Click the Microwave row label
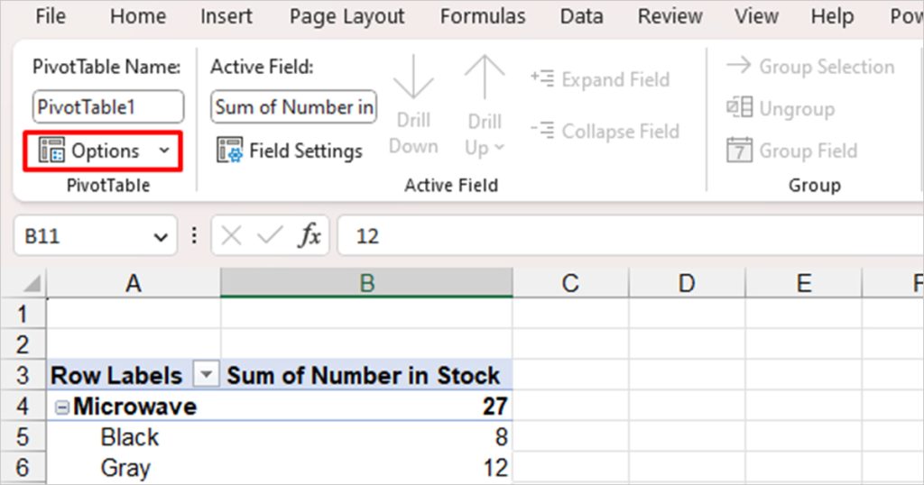924x485 pixels. coord(135,407)
